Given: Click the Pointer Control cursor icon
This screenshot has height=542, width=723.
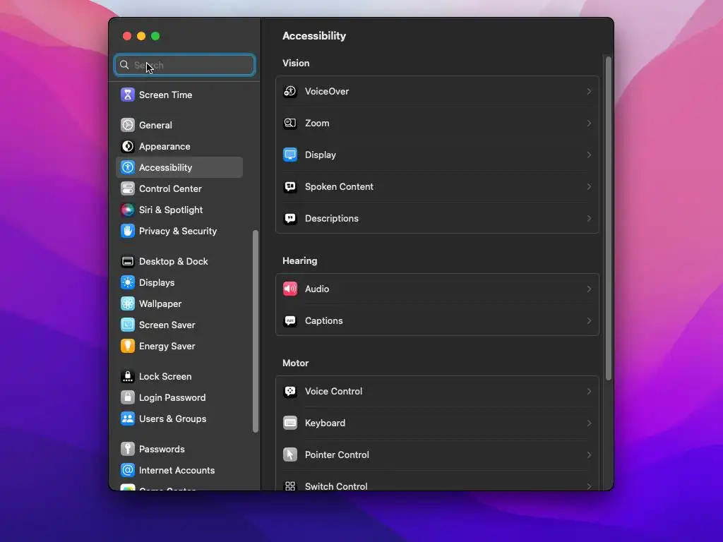Looking at the screenshot, I should tap(290, 455).
